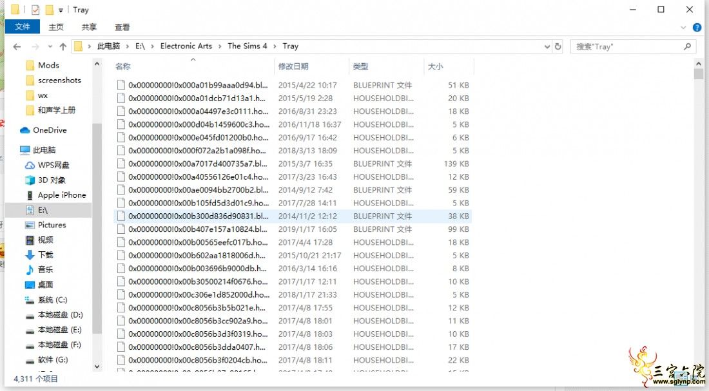The height and width of the screenshot is (391, 709).
Task: Open 3D 对象 in the navigation pane
Action: pos(52,180)
